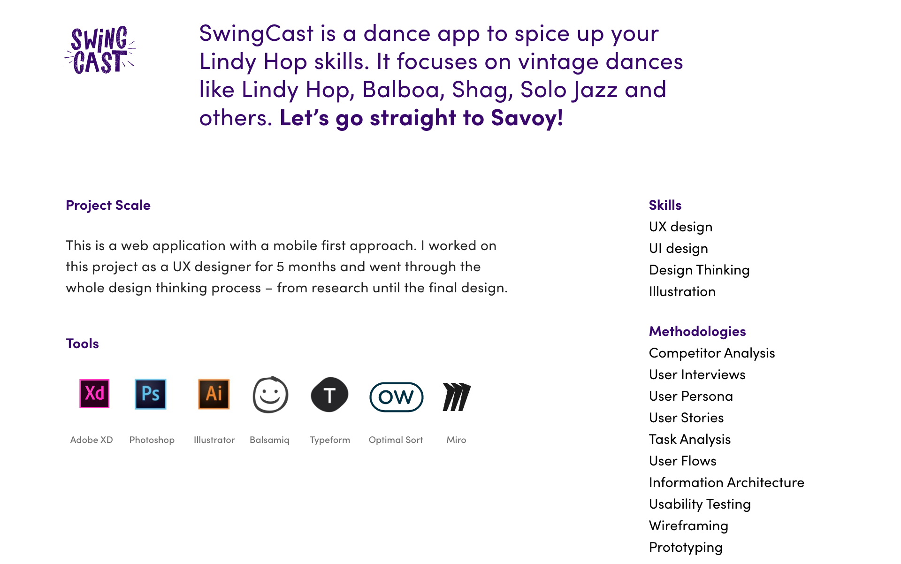Click the SwingCast logo
901x564 pixels.
[100, 50]
